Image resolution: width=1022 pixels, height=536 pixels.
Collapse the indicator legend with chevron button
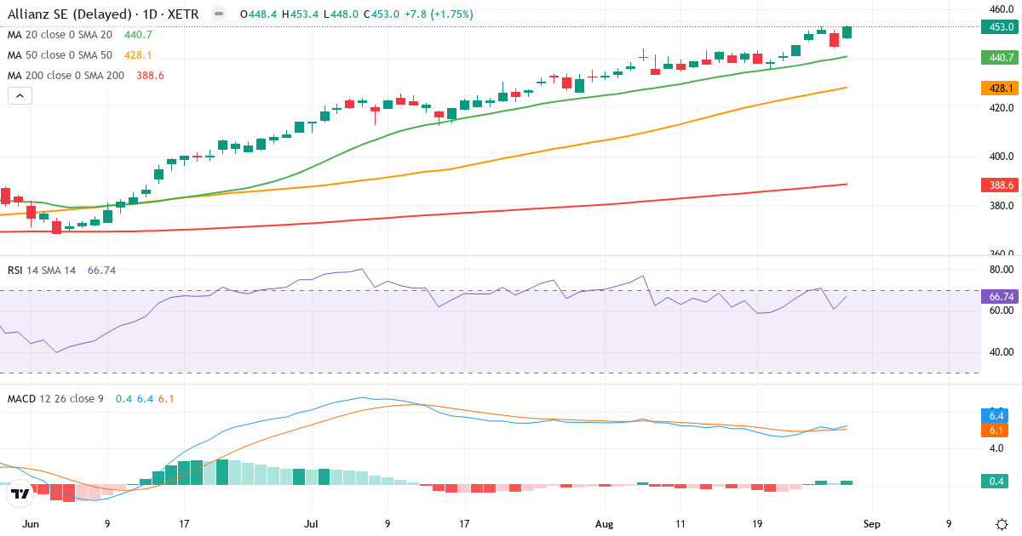(20, 95)
